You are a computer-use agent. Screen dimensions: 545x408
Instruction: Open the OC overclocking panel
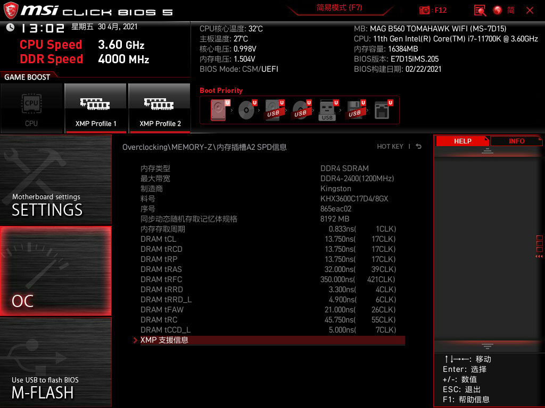coord(55,271)
